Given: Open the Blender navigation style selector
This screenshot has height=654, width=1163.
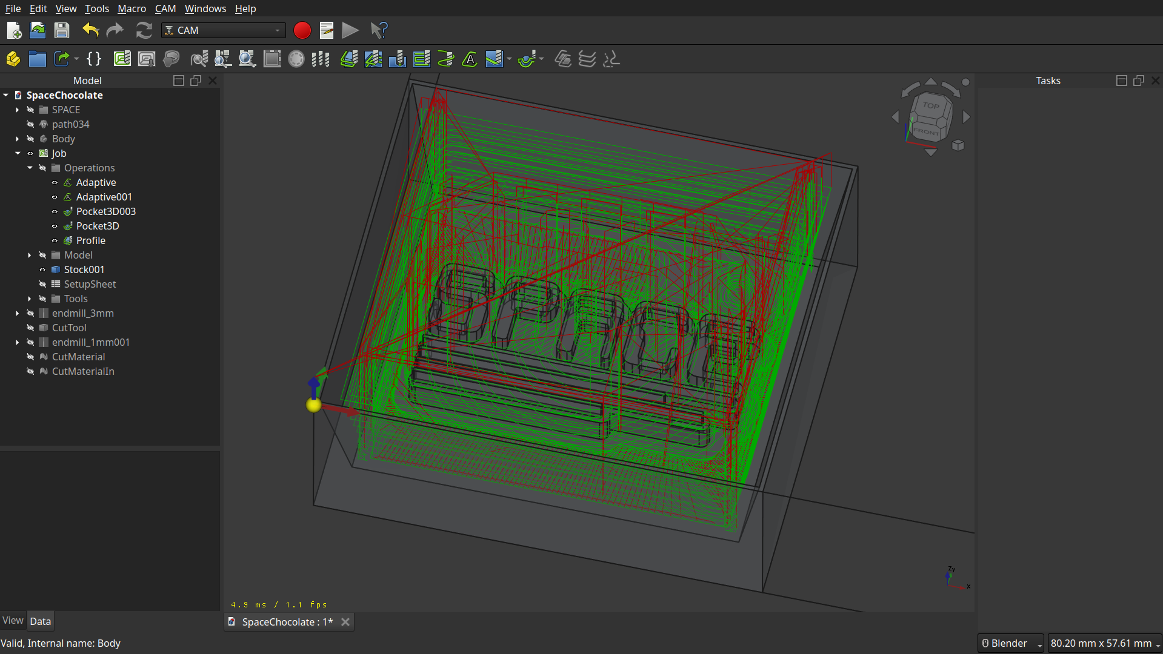Looking at the screenshot, I should pyautogui.click(x=1011, y=643).
